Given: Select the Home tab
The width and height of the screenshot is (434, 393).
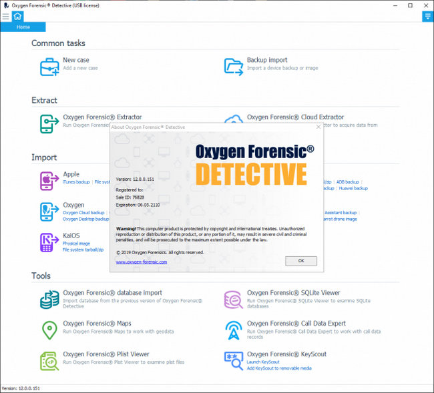Looking at the screenshot, I should [23, 27].
